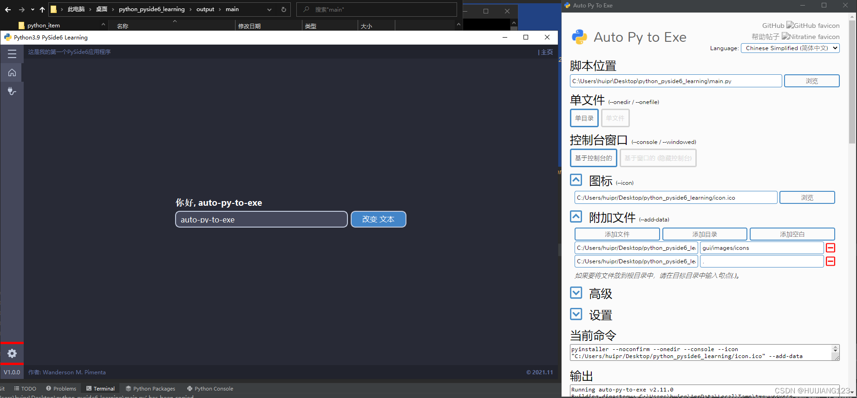Screen dimensions: 857x398
Task: Click the 此电脑 breadcrumb segment
Action: click(76, 9)
